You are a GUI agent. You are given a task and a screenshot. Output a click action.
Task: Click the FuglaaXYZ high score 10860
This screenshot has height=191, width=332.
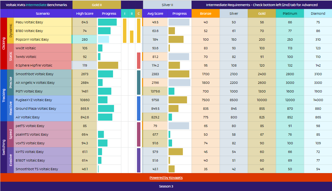coord(85,100)
